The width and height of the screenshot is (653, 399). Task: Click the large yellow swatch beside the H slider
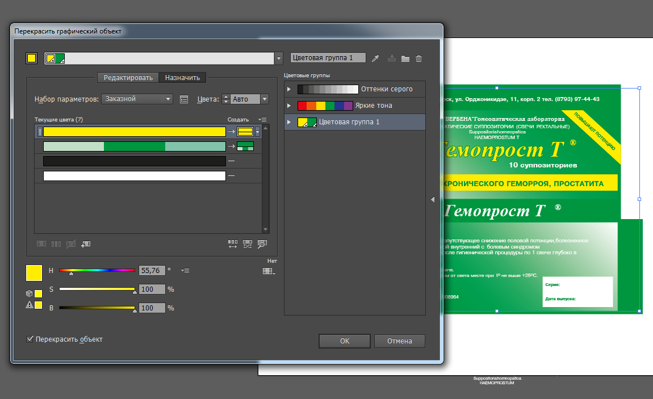pyautogui.click(x=34, y=273)
